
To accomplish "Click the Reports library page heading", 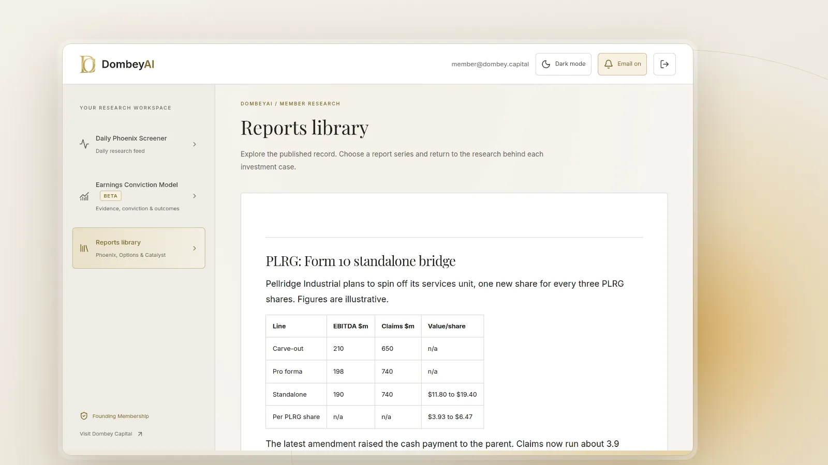I will point(304,128).
